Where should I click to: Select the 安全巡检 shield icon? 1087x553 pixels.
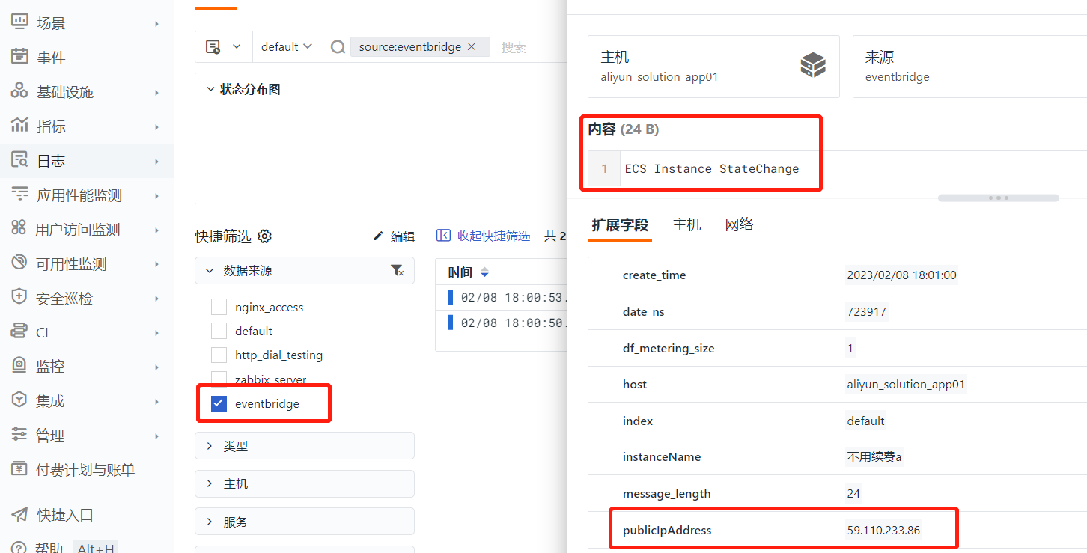click(x=19, y=297)
